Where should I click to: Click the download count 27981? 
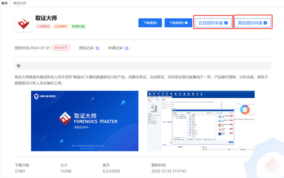tap(20, 171)
